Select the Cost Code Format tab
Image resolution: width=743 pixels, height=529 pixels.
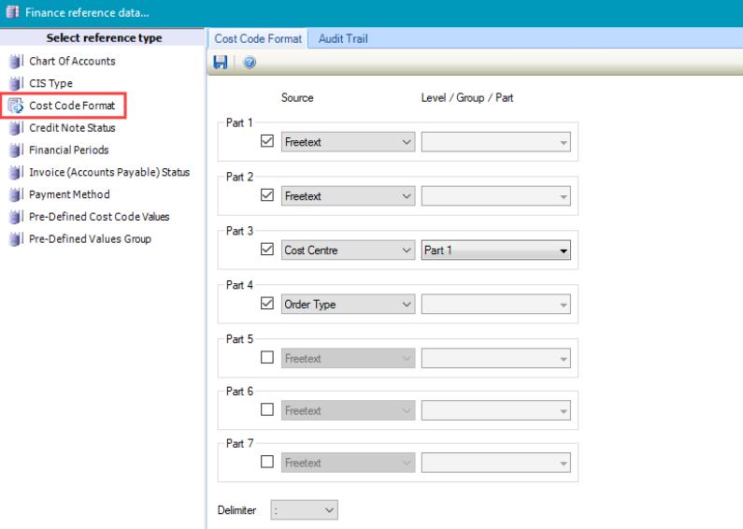258,38
